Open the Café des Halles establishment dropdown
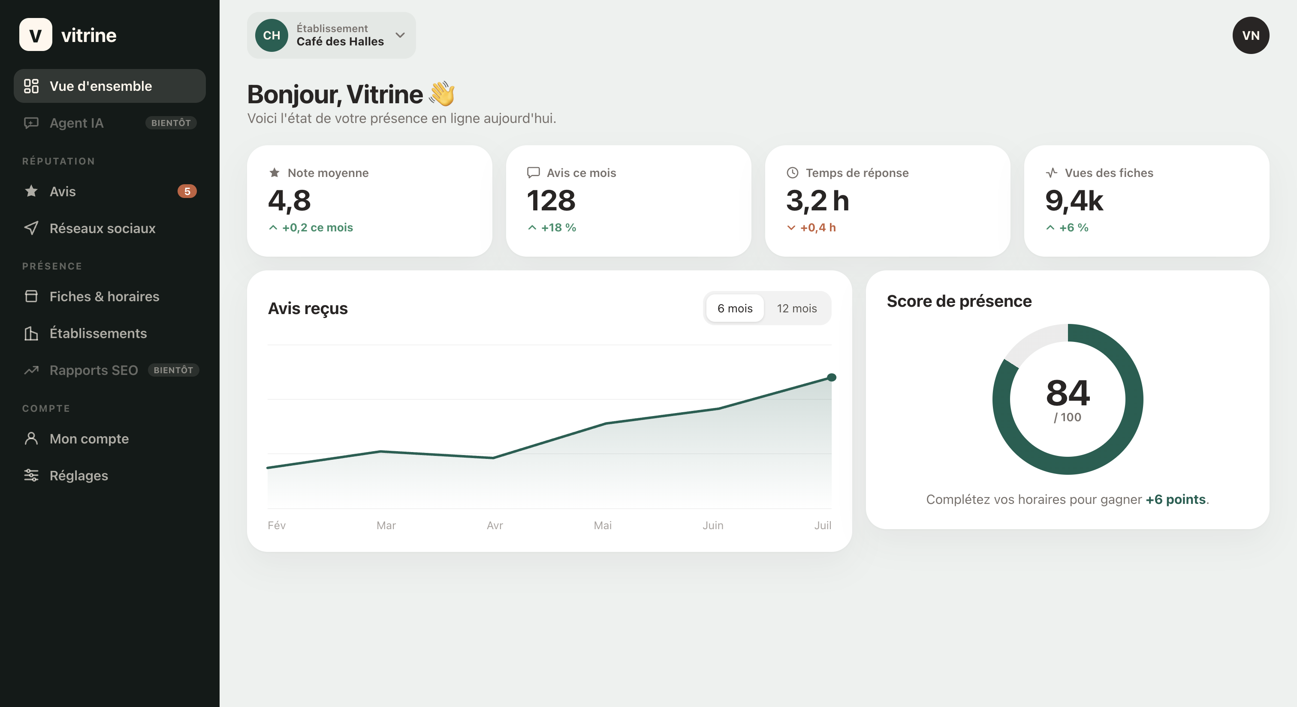This screenshot has height=707, width=1297. [x=331, y=35]
